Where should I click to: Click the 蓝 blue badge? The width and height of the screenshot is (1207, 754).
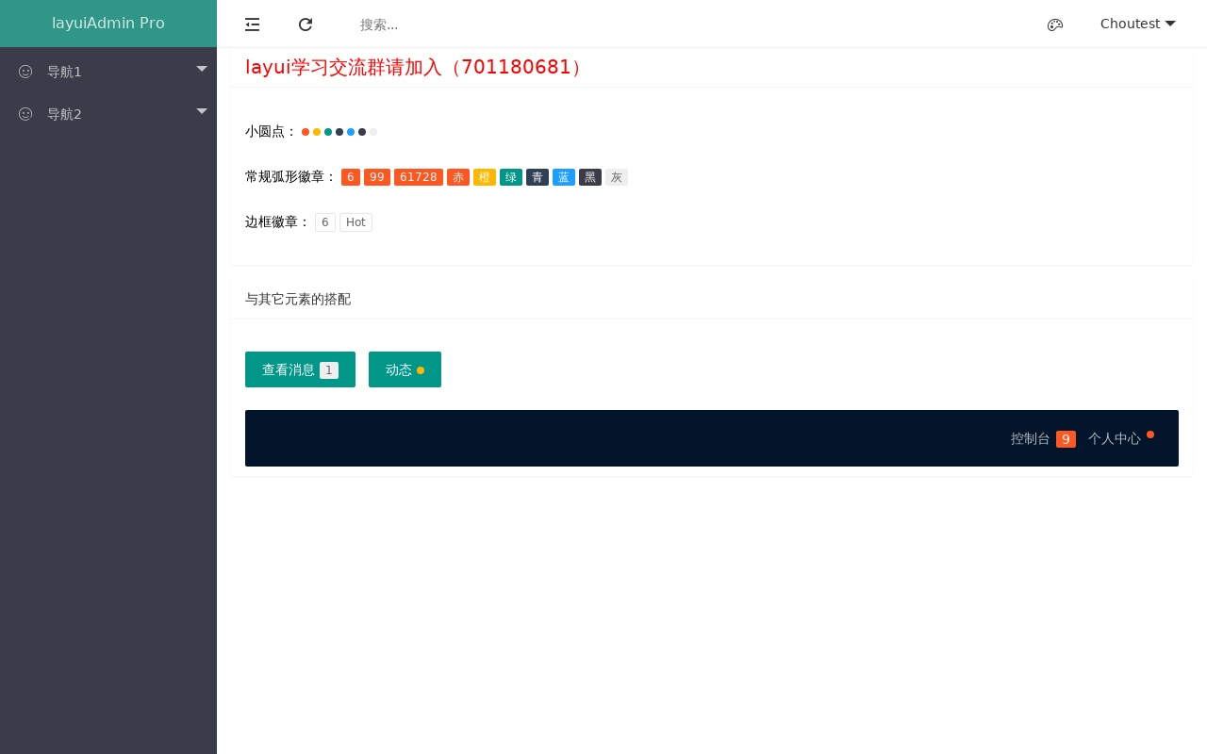pyautogui.click(x=564, y=177)
